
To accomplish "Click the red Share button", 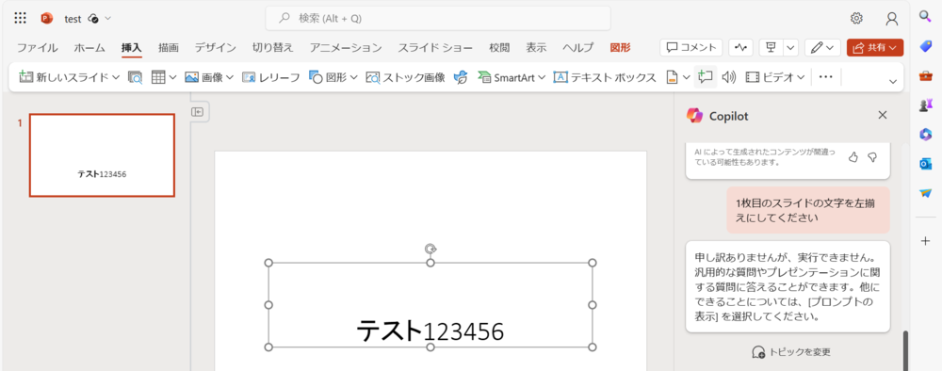I will point(875,47).
